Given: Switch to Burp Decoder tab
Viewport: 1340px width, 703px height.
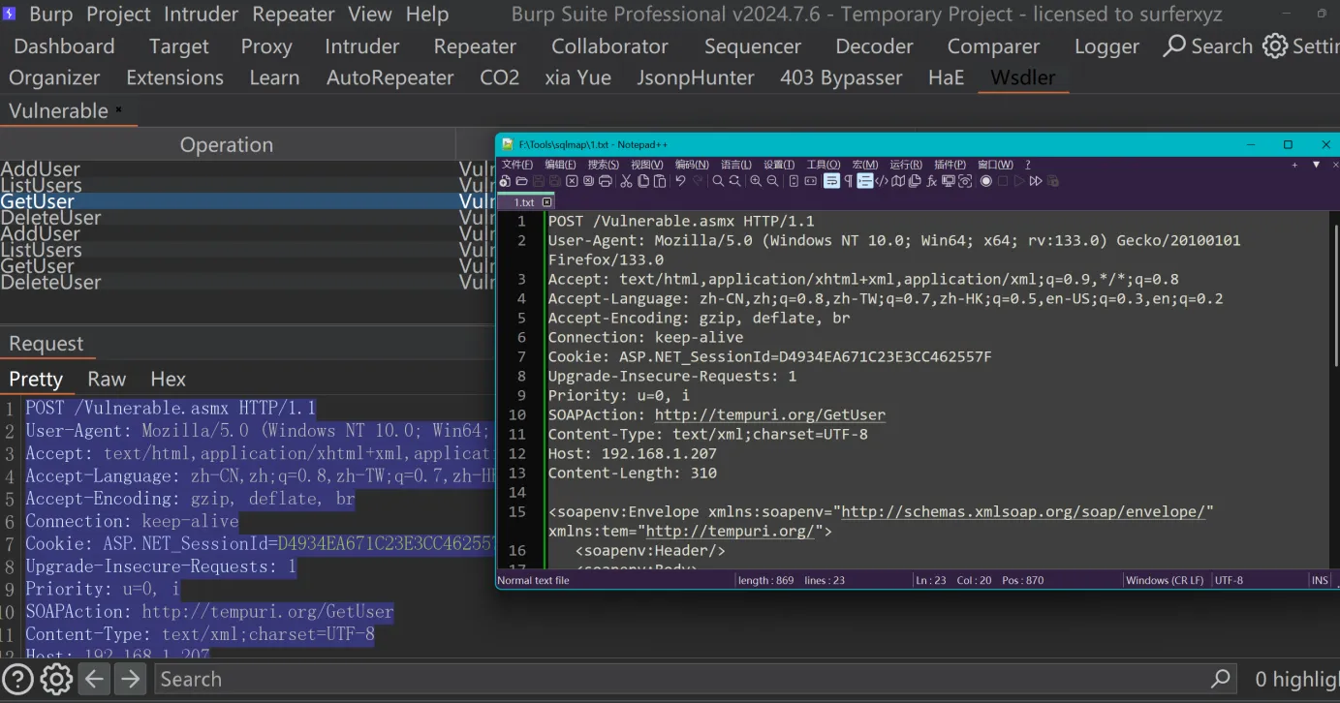Looking at the screenshot, I should 874,46.
